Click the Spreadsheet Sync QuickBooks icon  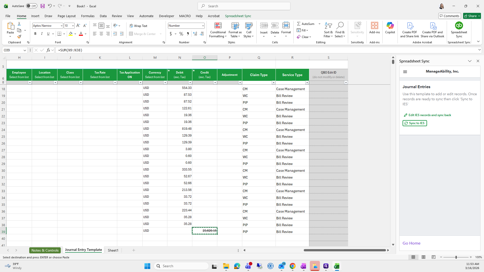click(x=459, y=26)
